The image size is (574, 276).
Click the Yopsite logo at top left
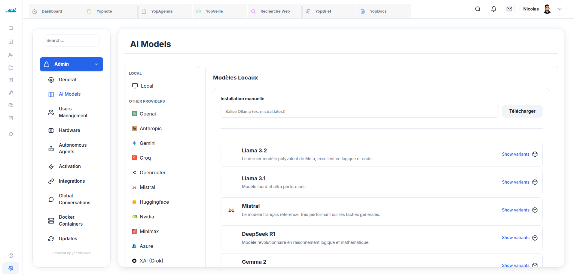[11, 10]
